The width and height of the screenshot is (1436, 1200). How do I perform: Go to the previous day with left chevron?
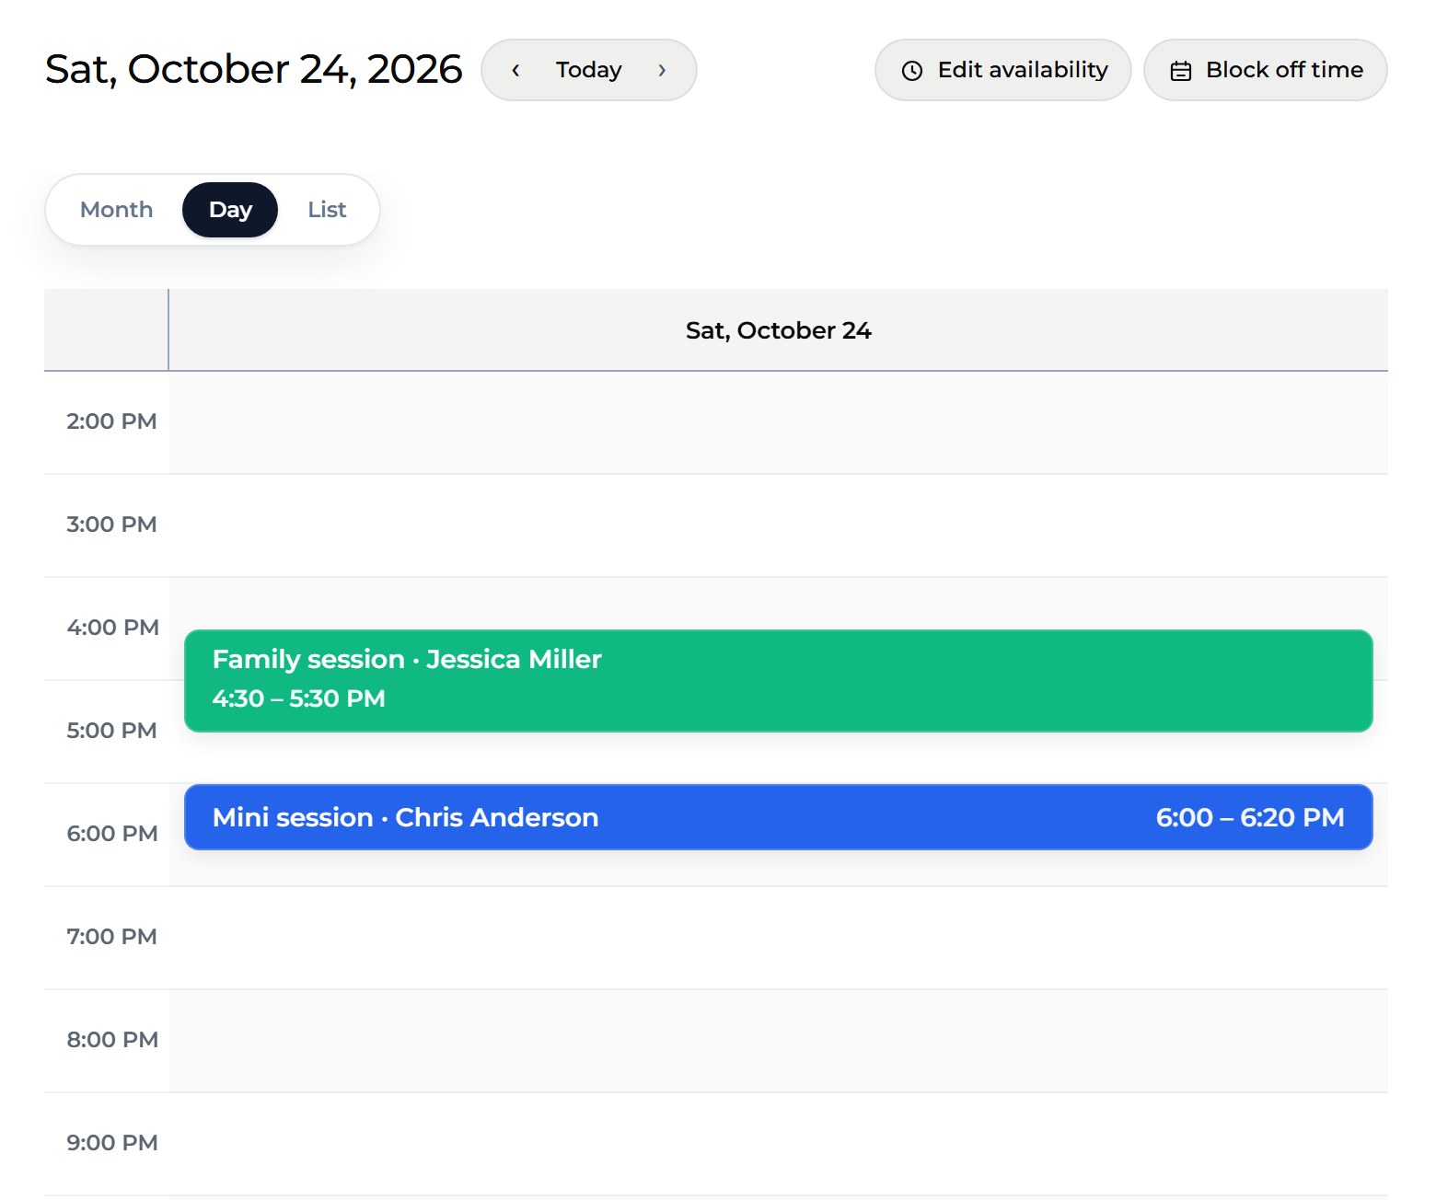tap(515, 70)
